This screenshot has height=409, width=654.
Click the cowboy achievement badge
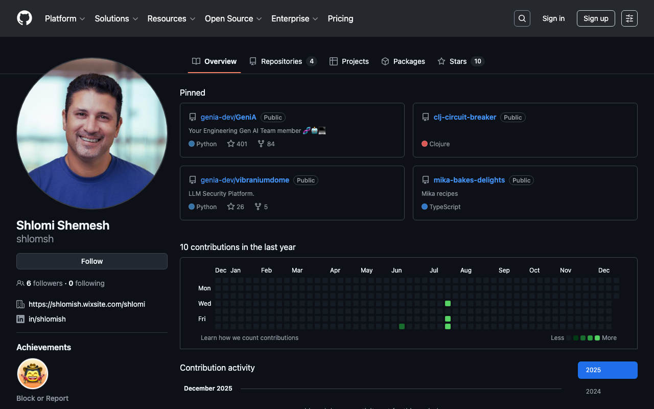(33, 374)
